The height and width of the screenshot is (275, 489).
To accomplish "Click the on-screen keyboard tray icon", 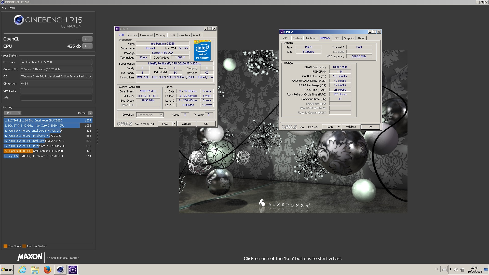I will [x=444, y=269].
